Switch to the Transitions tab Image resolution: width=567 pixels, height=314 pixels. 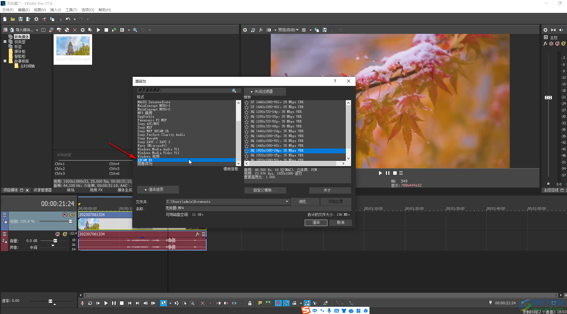click(x=71, y=190)
